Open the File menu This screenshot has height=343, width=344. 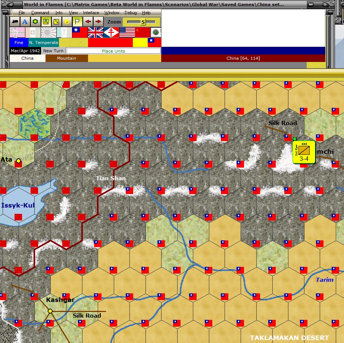point(22,13)
